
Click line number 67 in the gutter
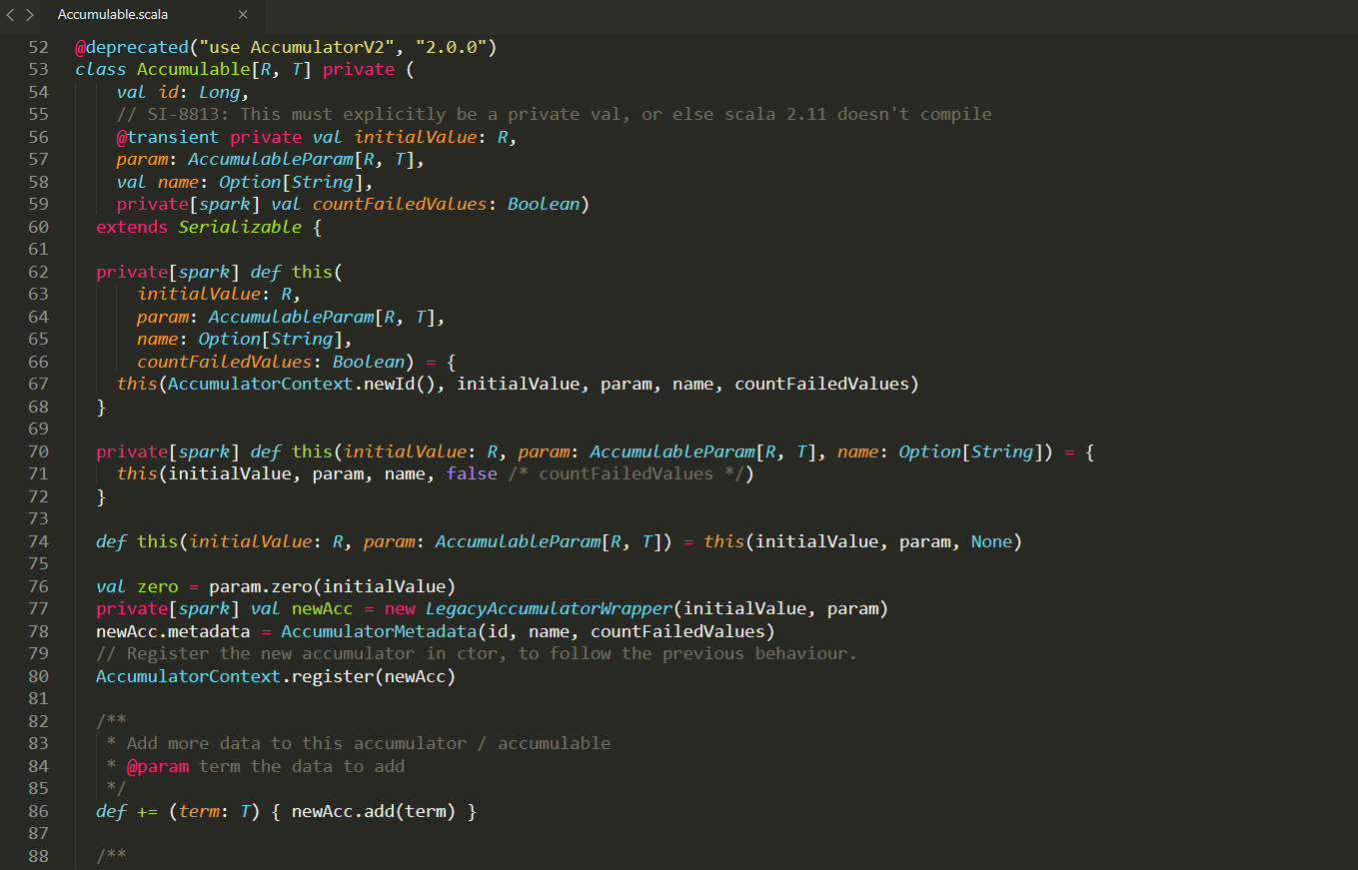(38, 384)
